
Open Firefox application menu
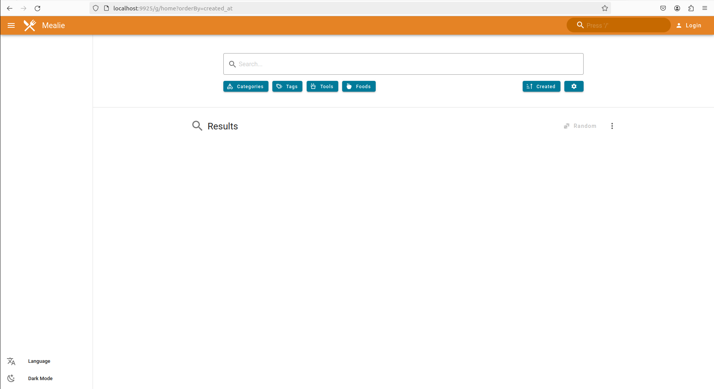pos(705,8)
